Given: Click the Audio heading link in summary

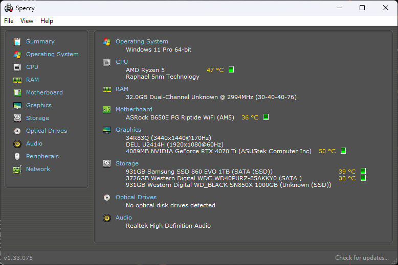Looking at the screenshot, I should tap(124, 218).
